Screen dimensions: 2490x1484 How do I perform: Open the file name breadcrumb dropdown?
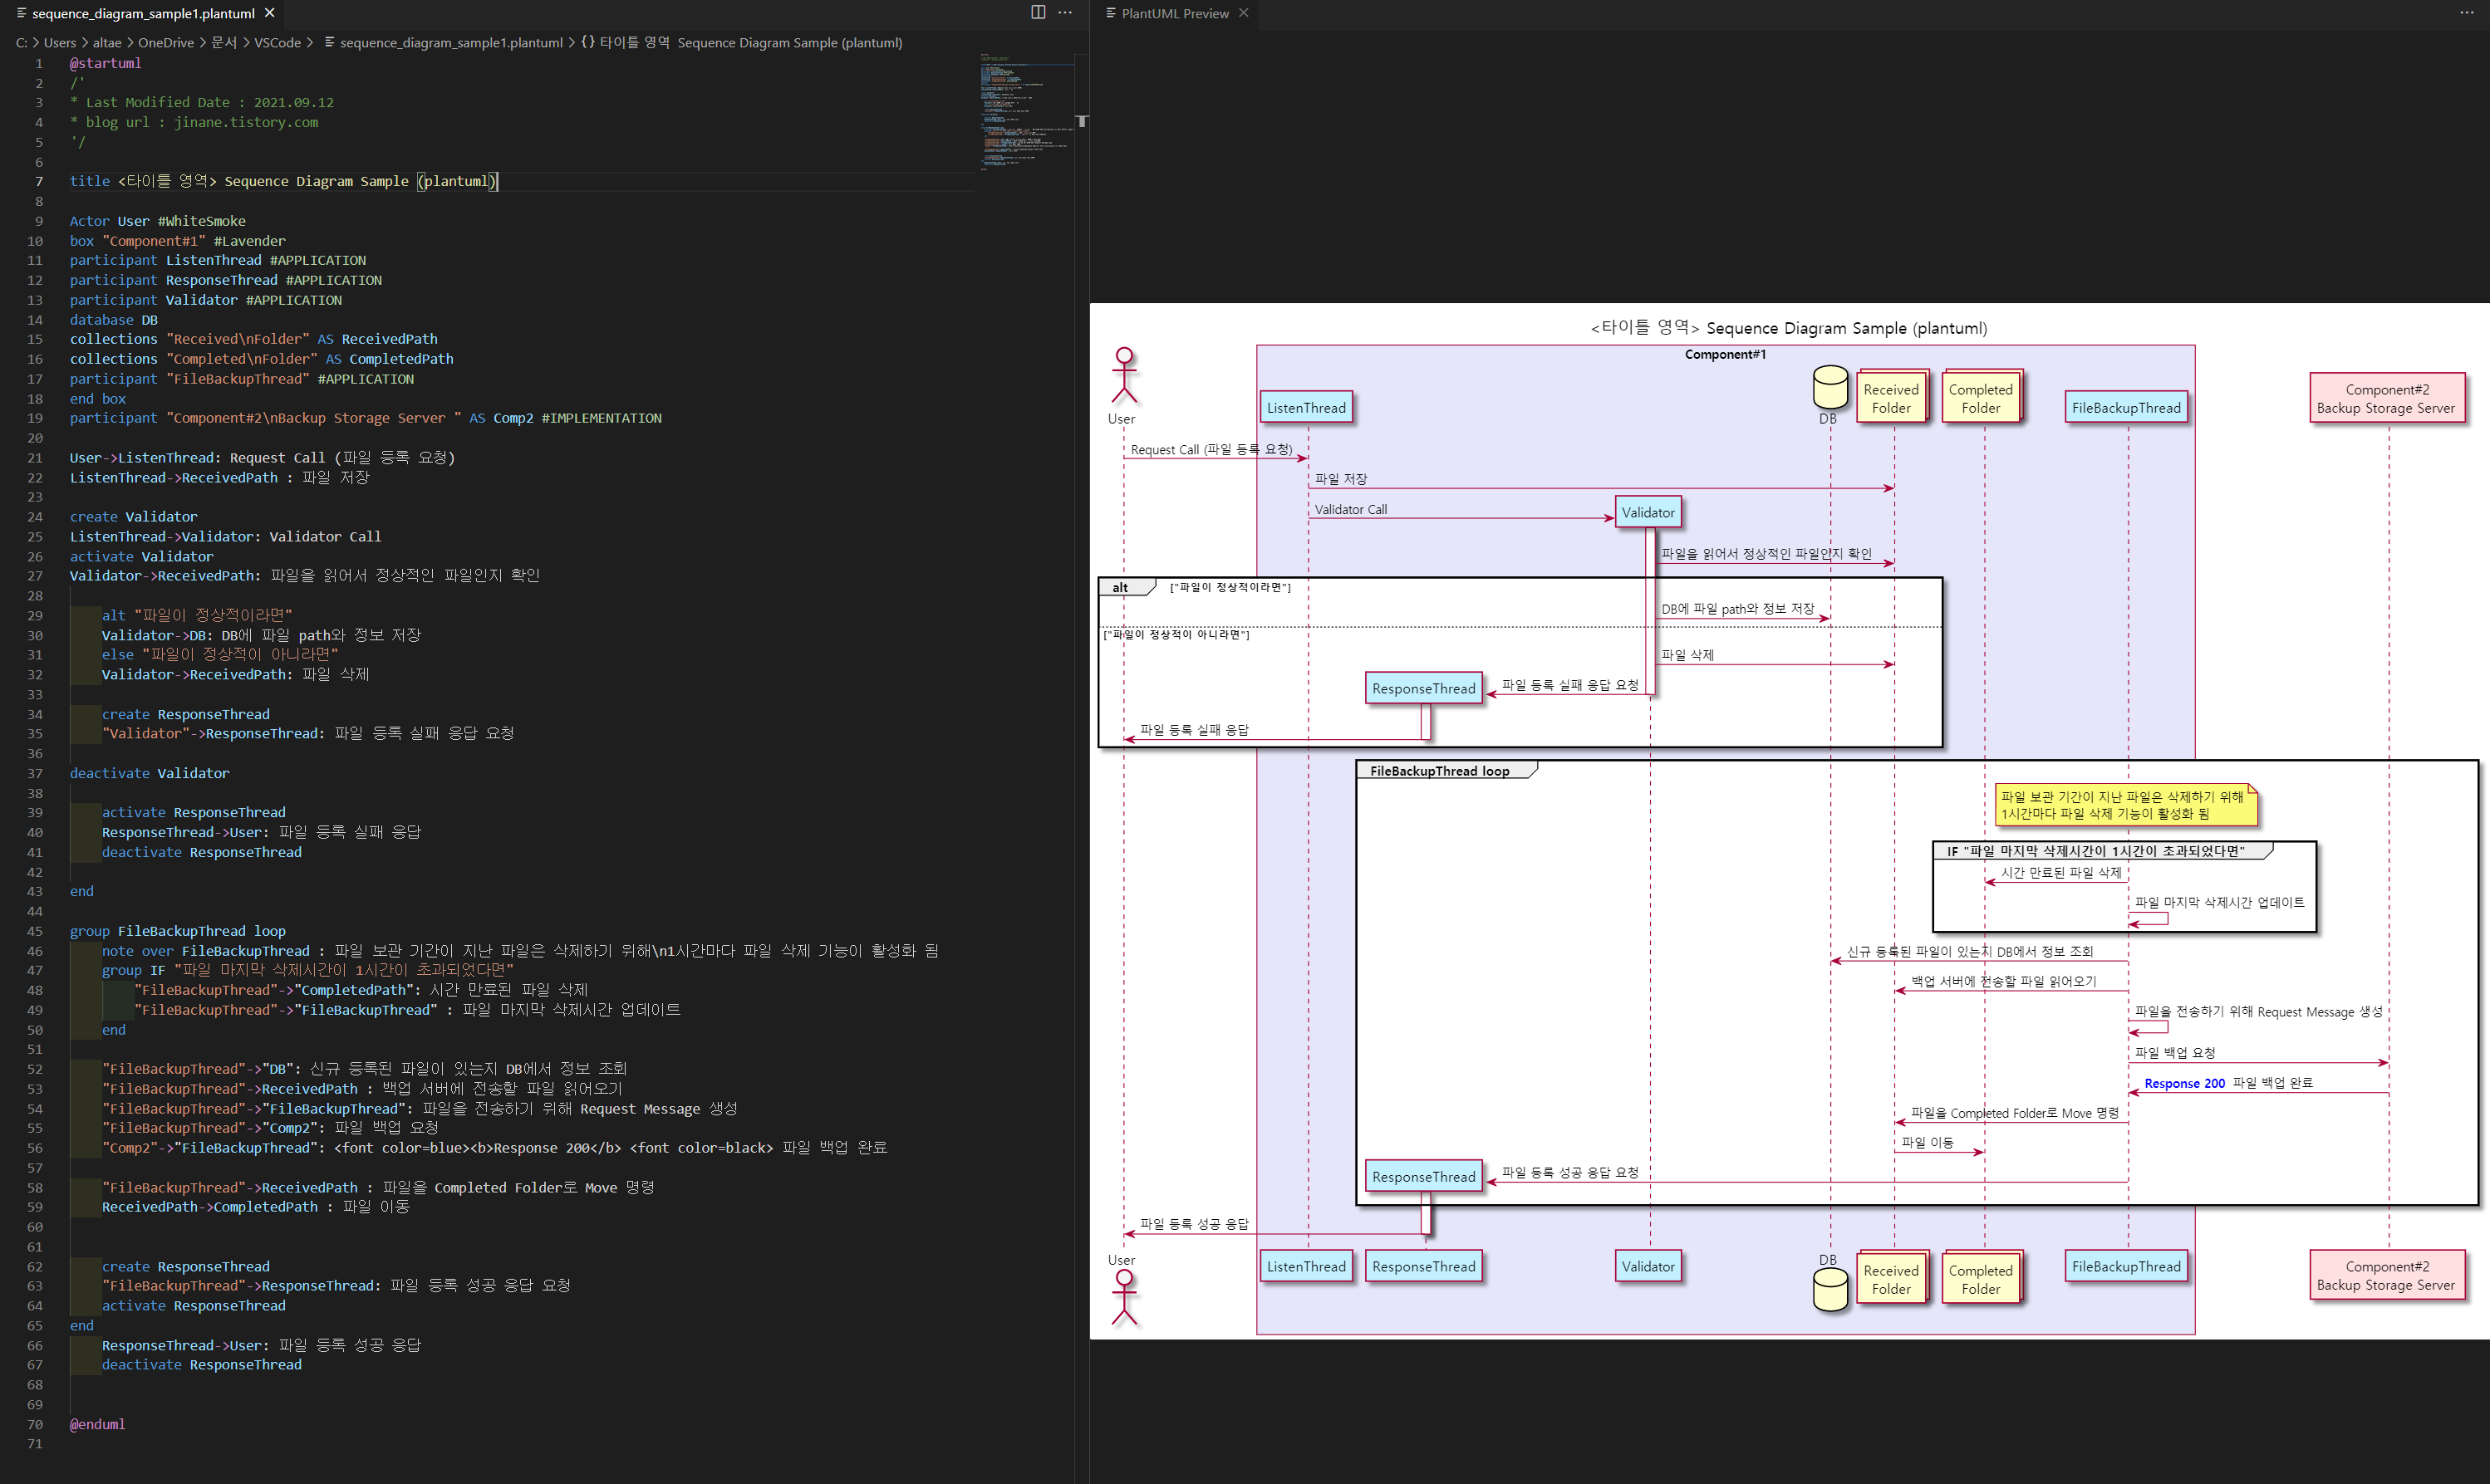coord(450,43)
